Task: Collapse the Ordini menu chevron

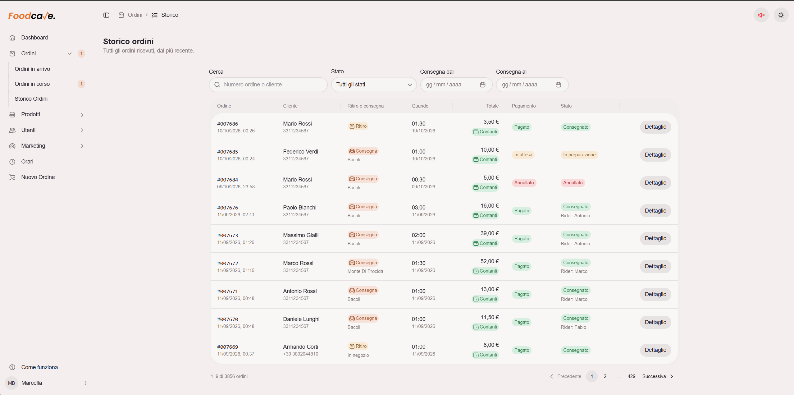Action: [70, 53]
